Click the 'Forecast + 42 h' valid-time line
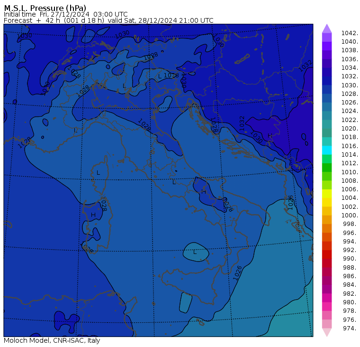 point(108,20)
